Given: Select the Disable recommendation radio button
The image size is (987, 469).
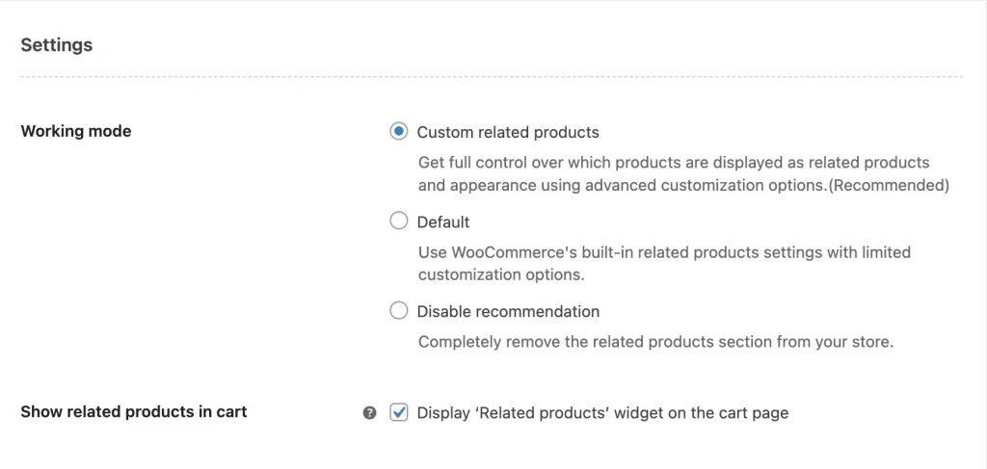Looking at the screenshot, I should (x=399, y=311).
